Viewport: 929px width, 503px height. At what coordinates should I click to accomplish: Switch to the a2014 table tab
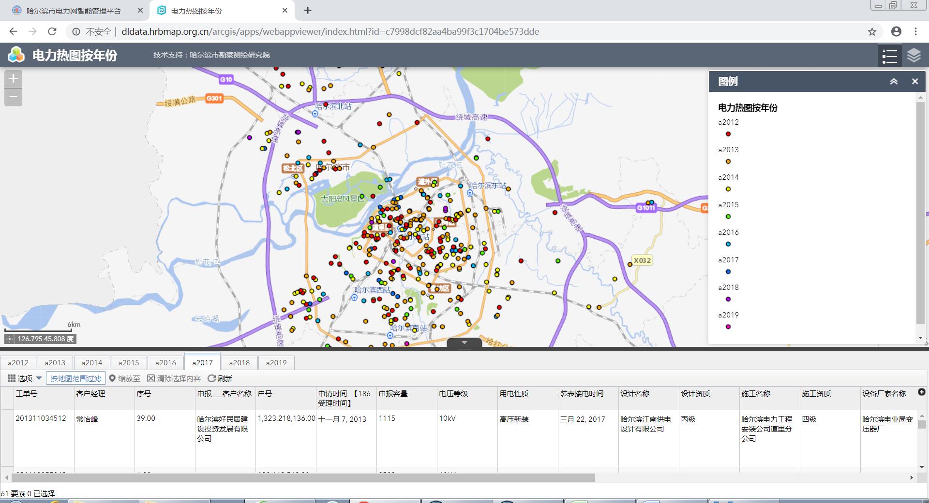coord(92,363)
